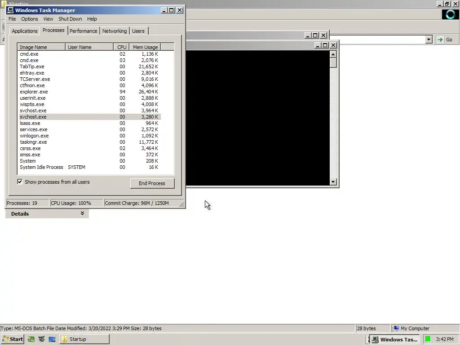This screenshot has height=345, width=460.
Task: Open the File menu in Task Manager
Action: pyautogui.click(x=12, y=19)
